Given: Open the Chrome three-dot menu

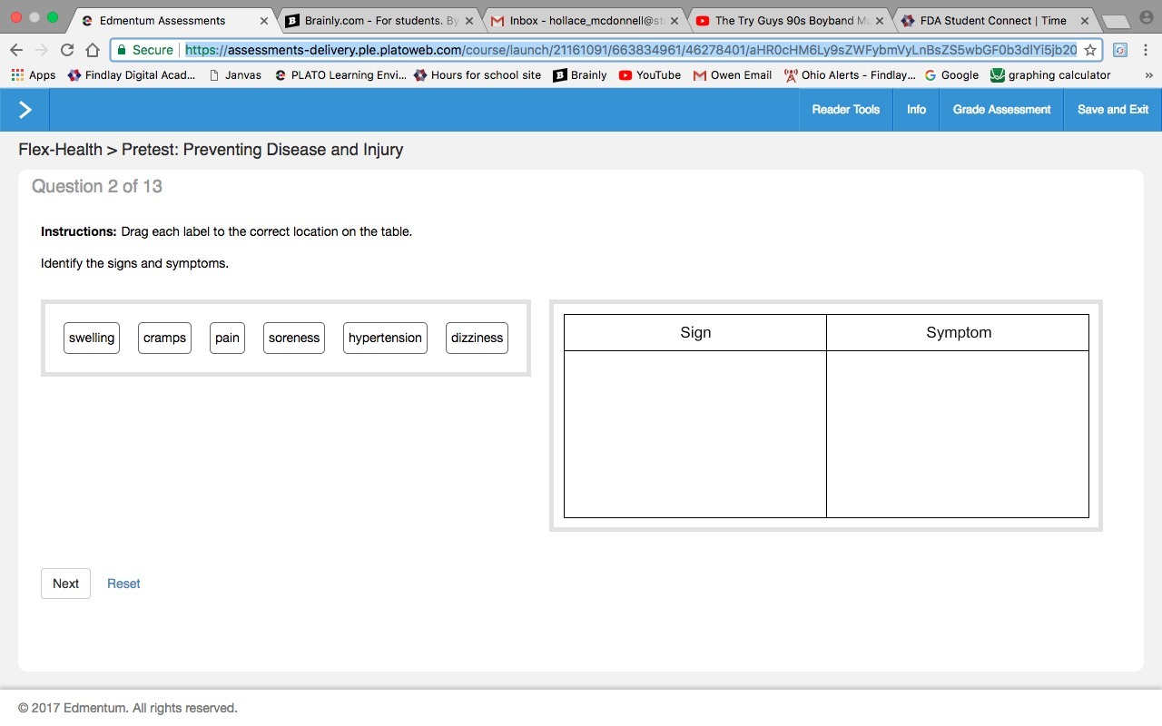Looking at the screenshot, I should (1146, 50).
